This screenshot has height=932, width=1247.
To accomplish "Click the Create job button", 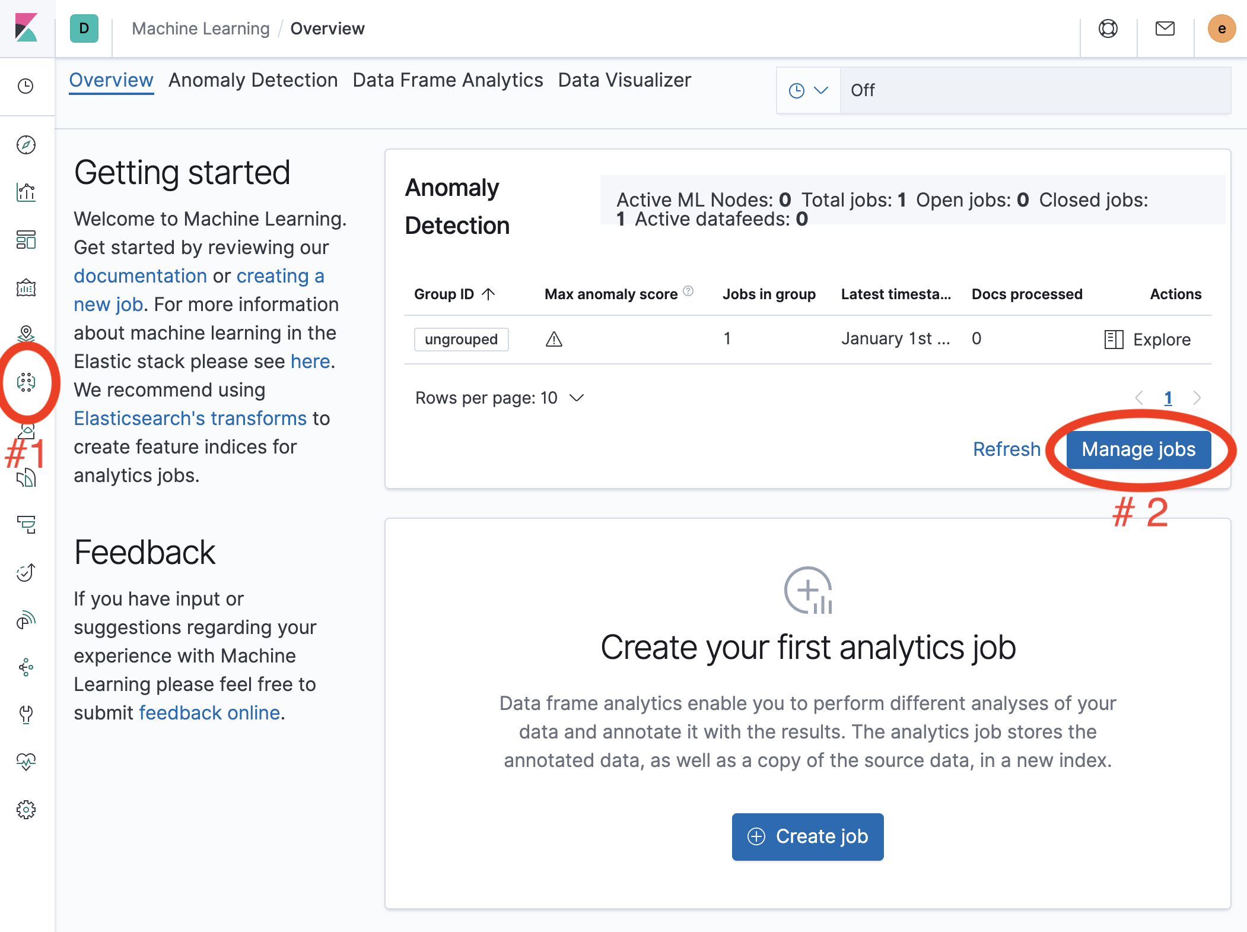I will 807,836.
